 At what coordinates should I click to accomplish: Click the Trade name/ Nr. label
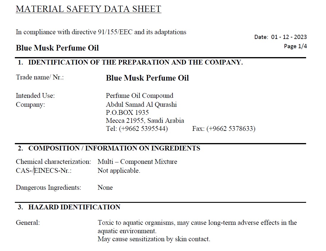[x=40, y=77]
